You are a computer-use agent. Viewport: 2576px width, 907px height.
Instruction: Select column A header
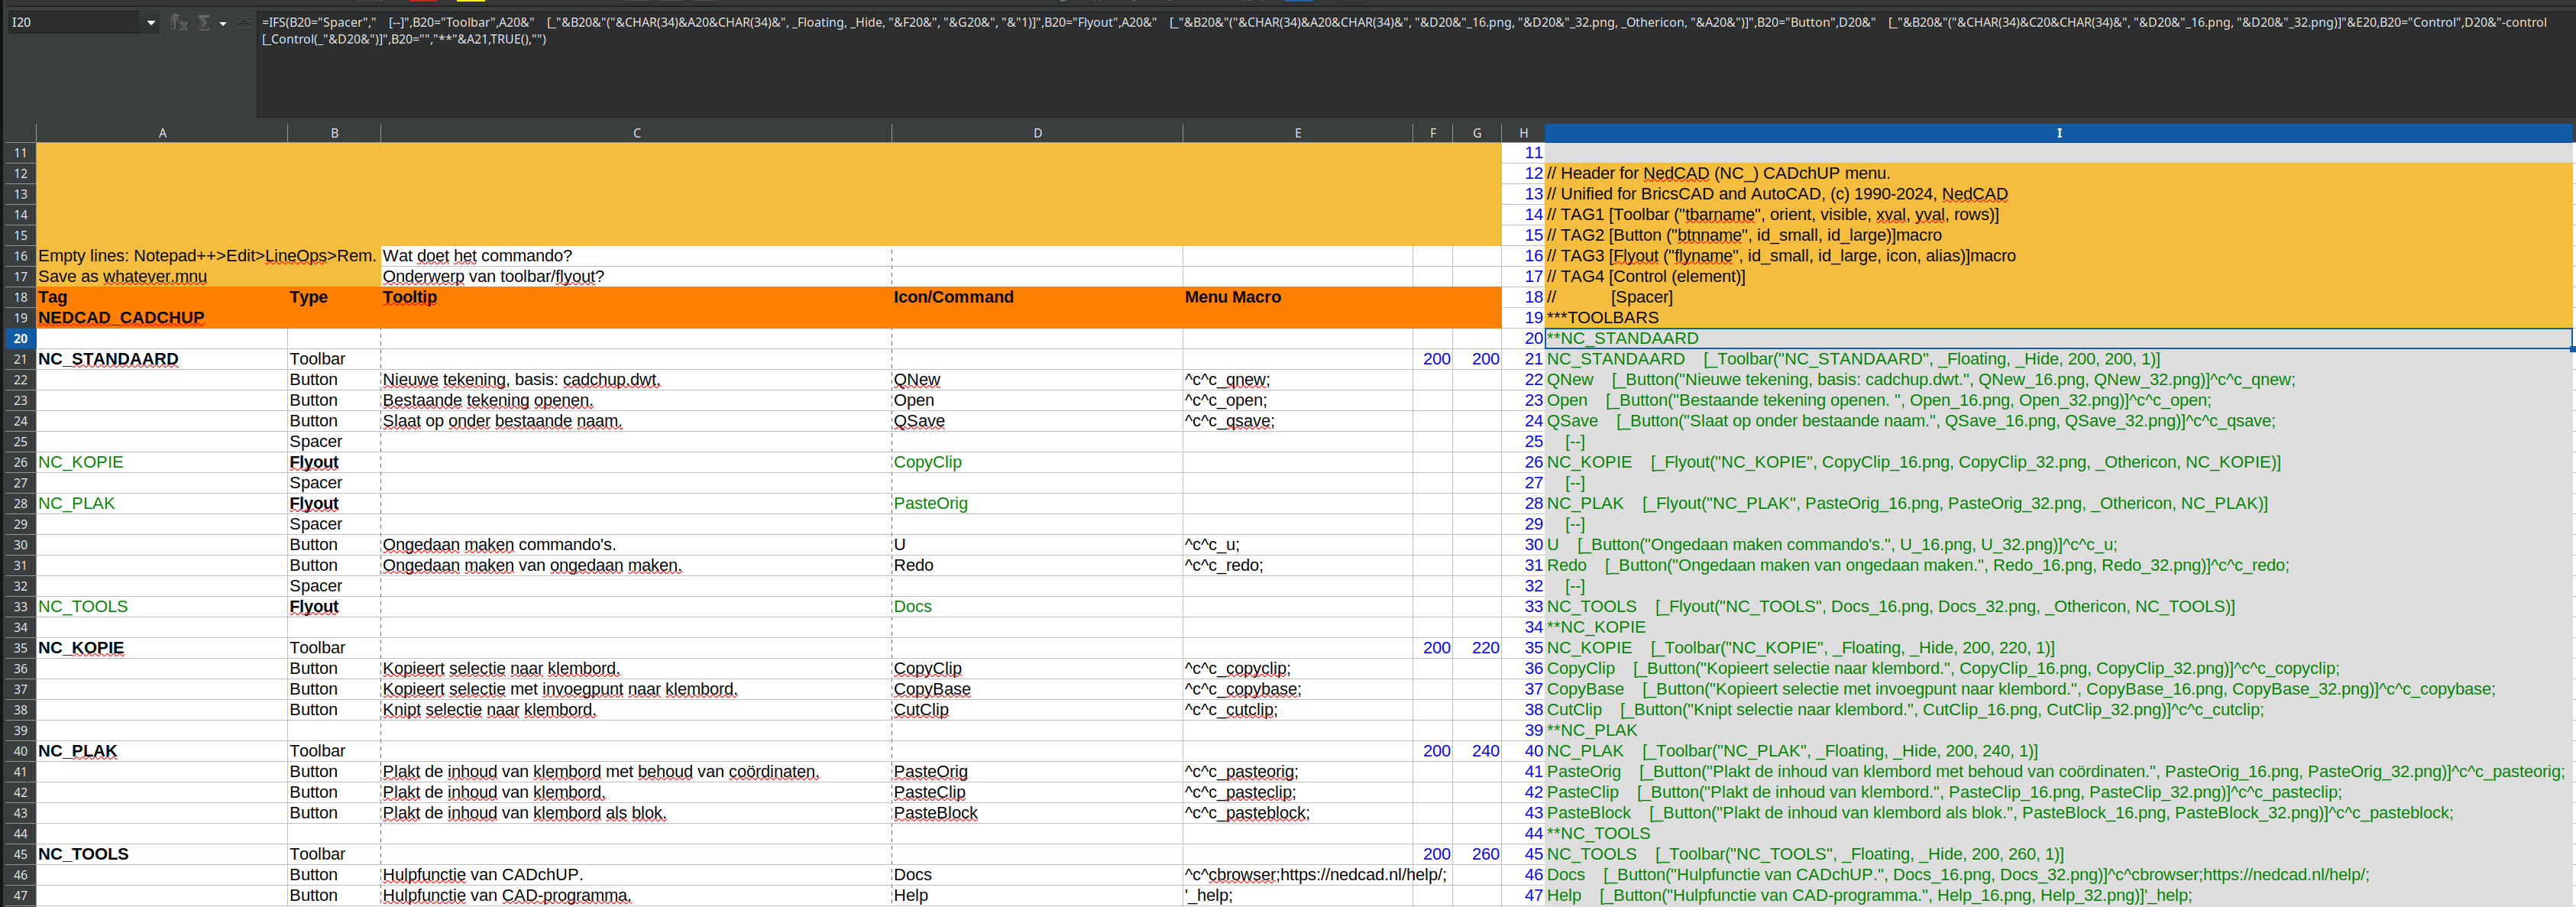162,133
